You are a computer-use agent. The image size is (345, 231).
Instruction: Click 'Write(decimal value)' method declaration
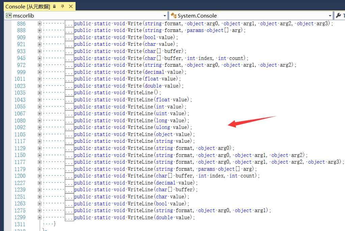coord(130,72)
